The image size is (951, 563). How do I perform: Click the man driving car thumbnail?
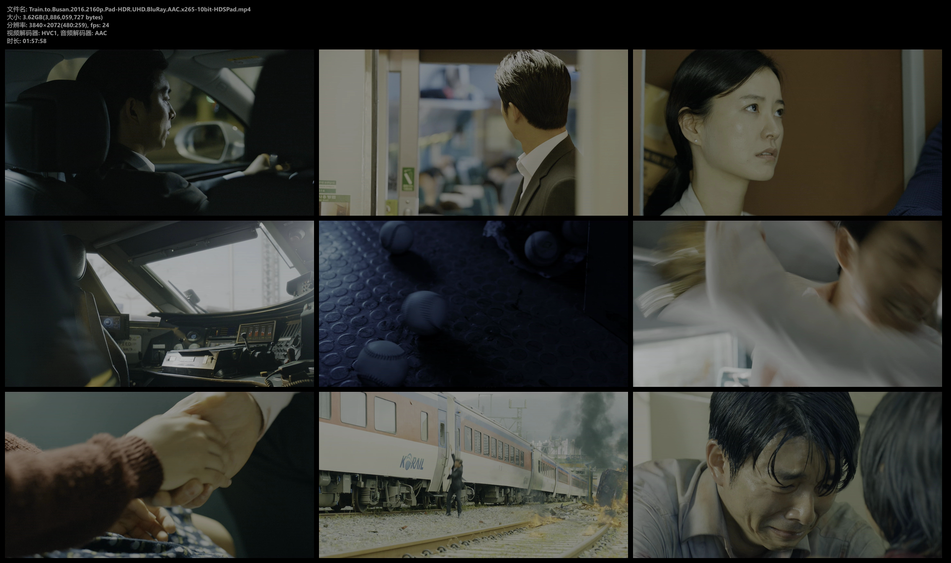pyautogui.click(x=159, y=132)
